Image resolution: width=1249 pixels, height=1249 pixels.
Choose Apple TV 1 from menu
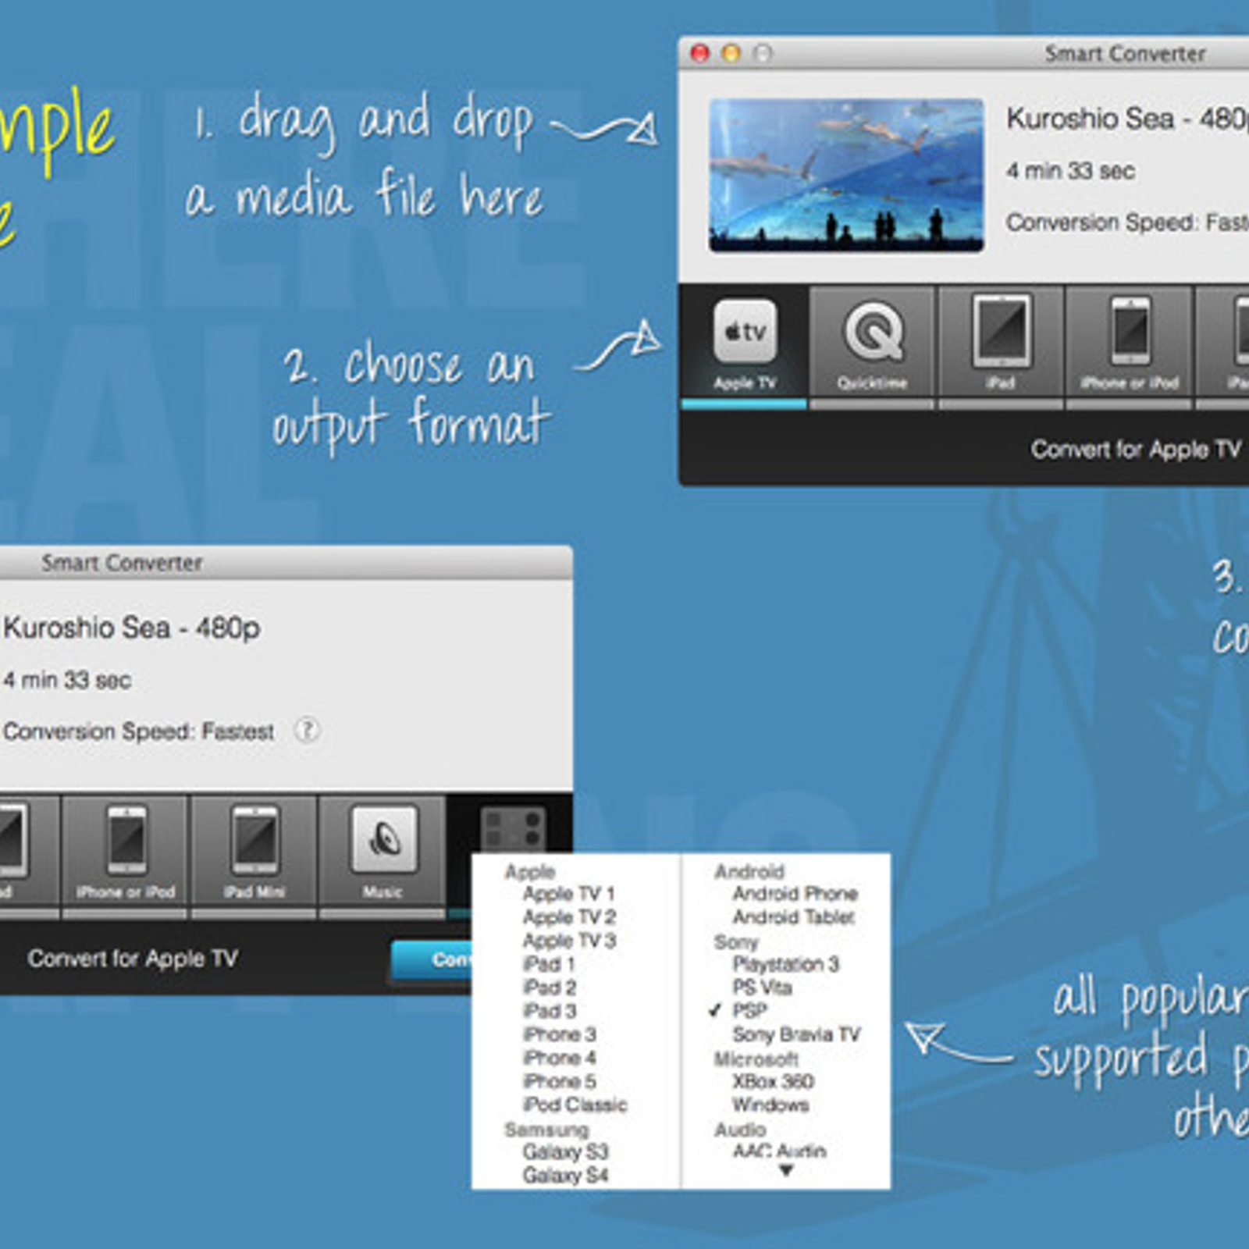click(x=569, y=893)
